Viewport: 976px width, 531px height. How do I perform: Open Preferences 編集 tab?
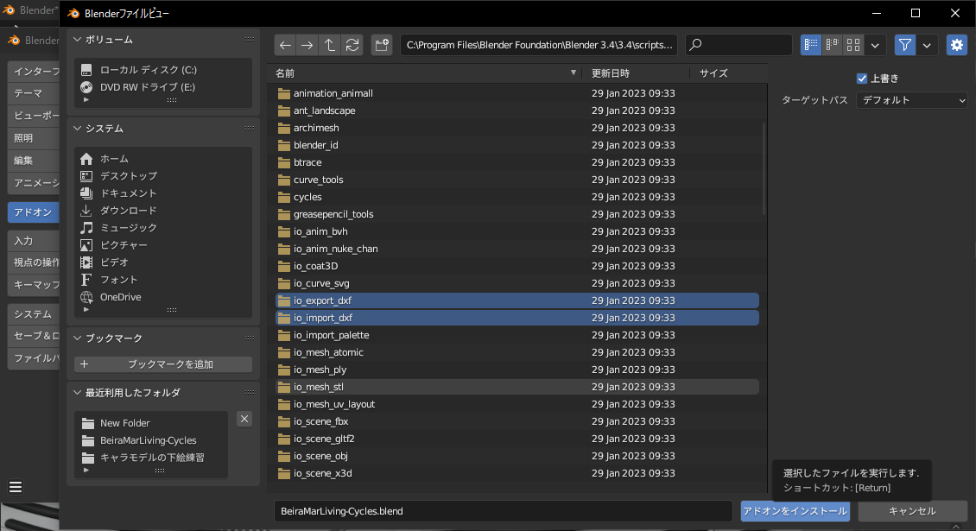(x=34, y=161)
